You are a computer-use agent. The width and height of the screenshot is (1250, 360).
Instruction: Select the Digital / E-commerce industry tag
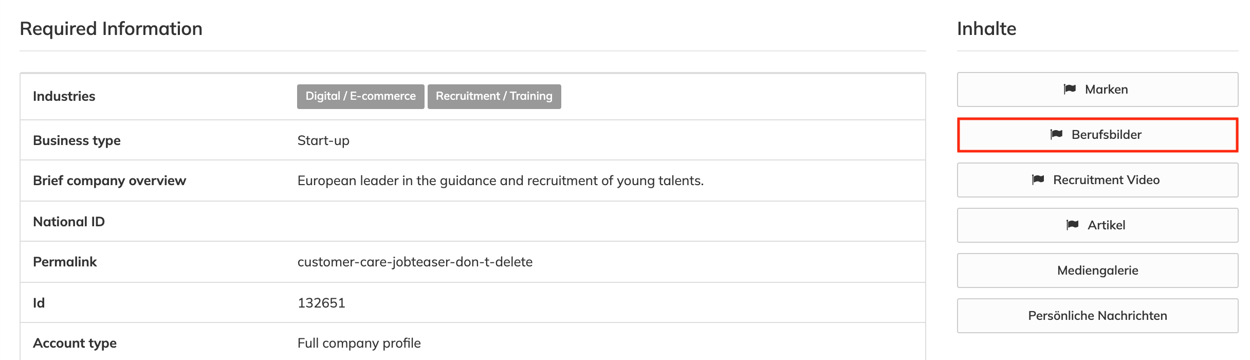point(360,96)
